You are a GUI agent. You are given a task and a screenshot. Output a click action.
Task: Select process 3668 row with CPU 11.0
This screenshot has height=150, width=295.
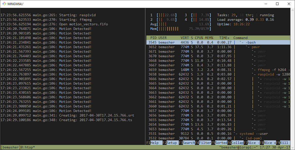point(218,61)
